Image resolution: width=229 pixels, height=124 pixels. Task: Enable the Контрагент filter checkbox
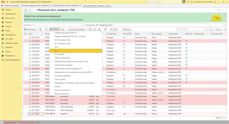click(x=34, y=25)
